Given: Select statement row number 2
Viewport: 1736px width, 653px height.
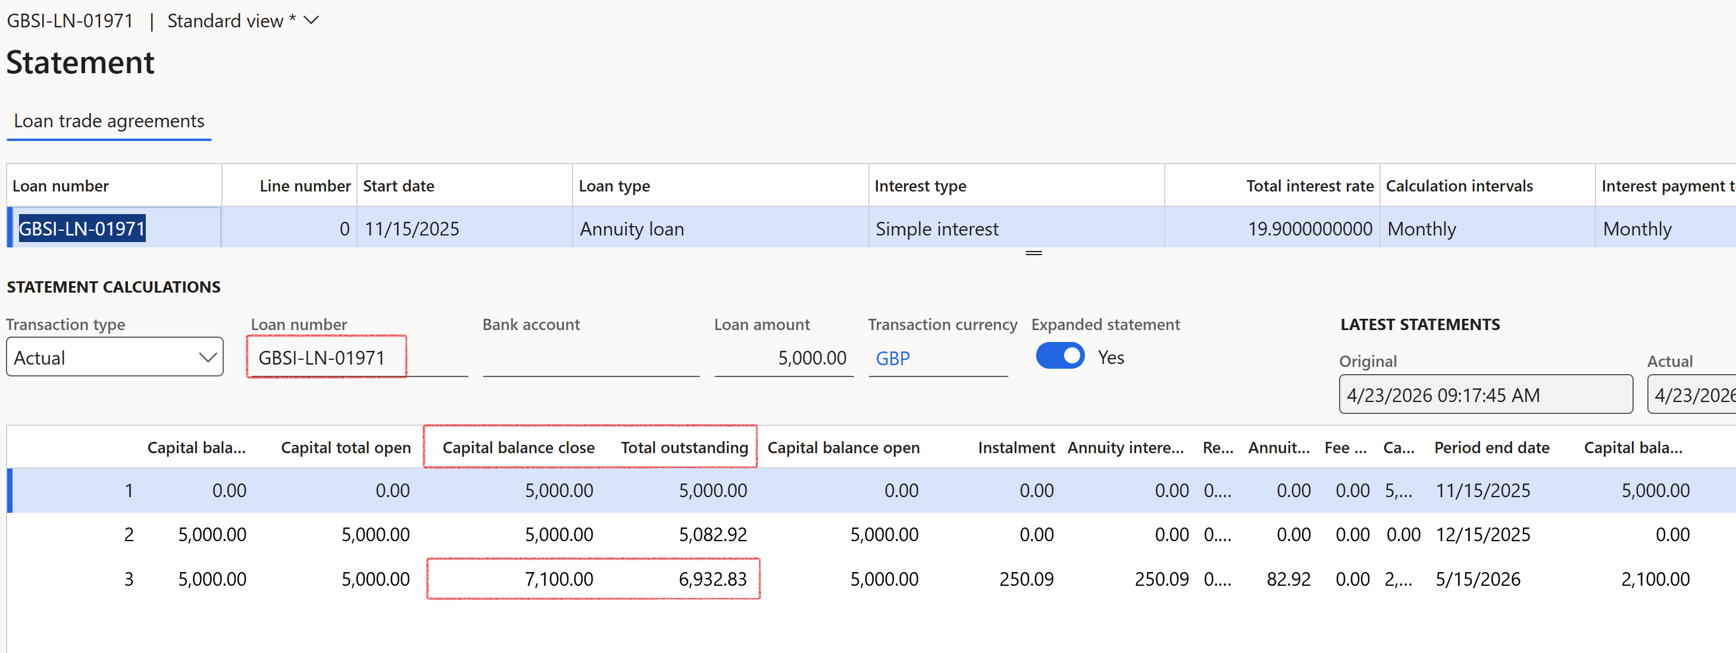Looking at the screenshot, I should pyautogui.click(x=129, y=535).
